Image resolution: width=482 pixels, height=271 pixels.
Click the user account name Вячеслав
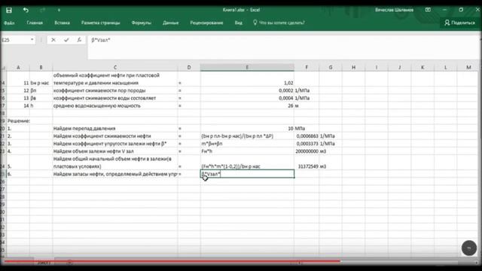point(394,10)
